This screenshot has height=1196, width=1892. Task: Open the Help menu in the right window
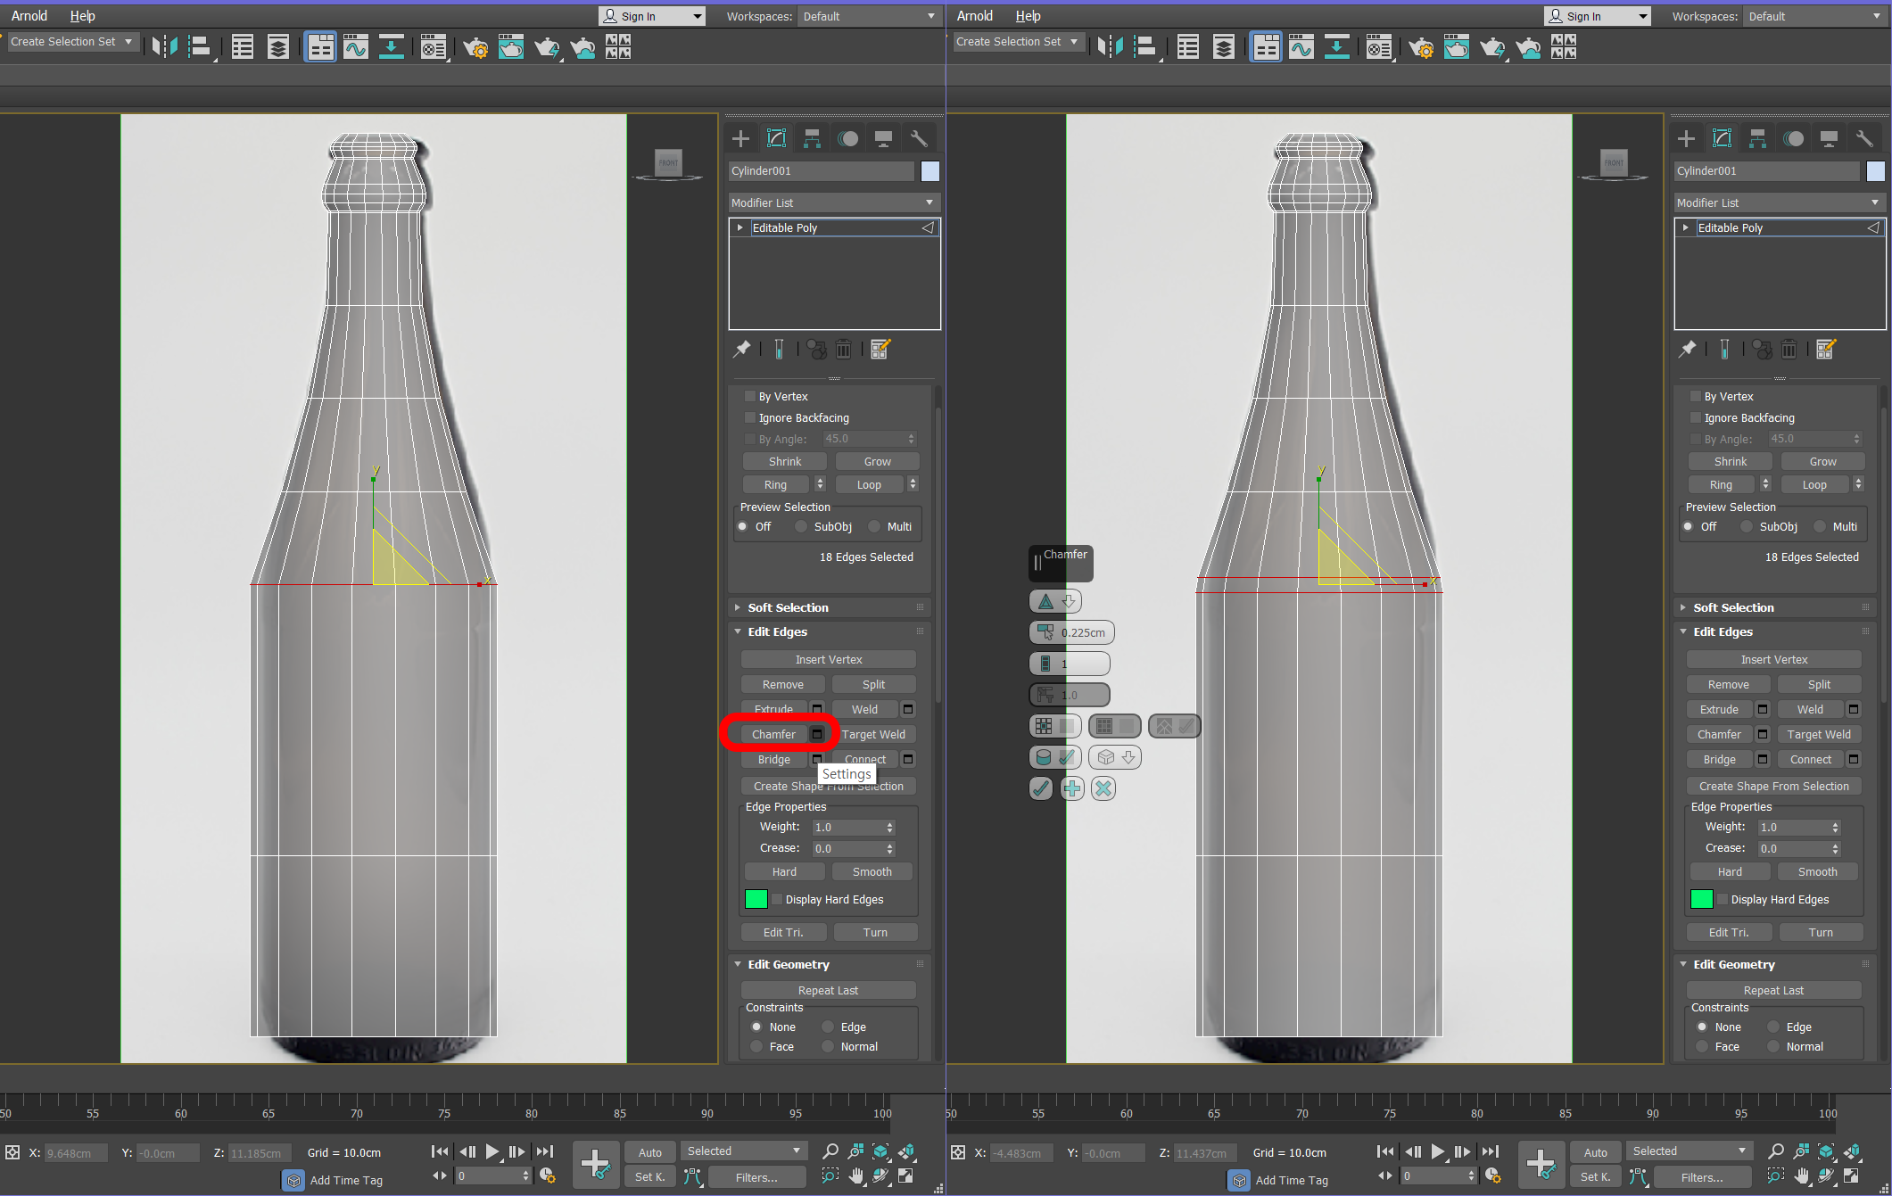[x=1028, y=16]
